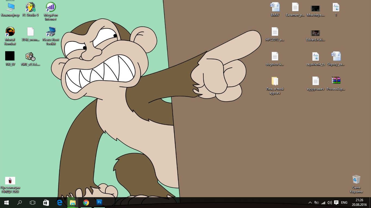Screen dimensions: 371x208
Task: Open the volume control speaker icon
Action: pyautogui.click(x=330, y=203)
